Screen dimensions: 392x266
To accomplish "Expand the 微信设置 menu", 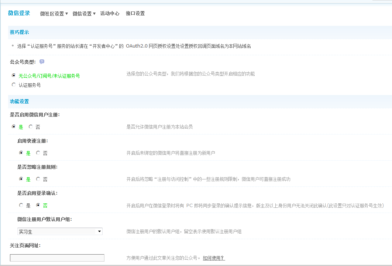I will (84, 14).
